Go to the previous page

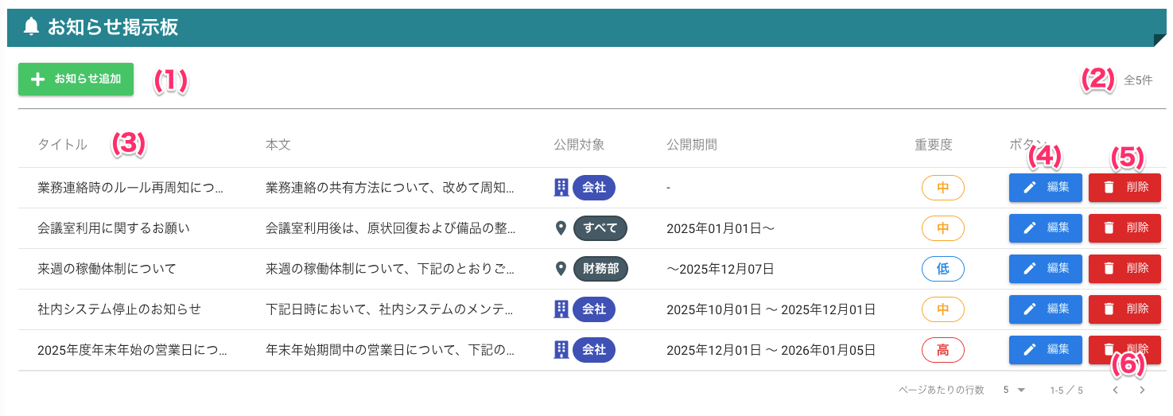[x=1115, y=390]
